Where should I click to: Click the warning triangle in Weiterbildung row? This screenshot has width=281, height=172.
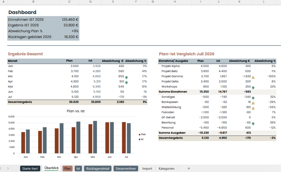[253, 108]
